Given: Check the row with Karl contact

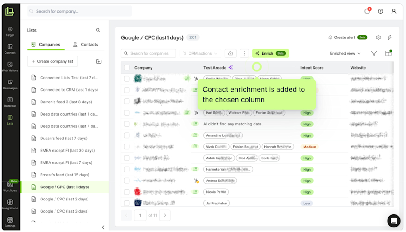Looking at the screenshot, I should click(127, 113).
